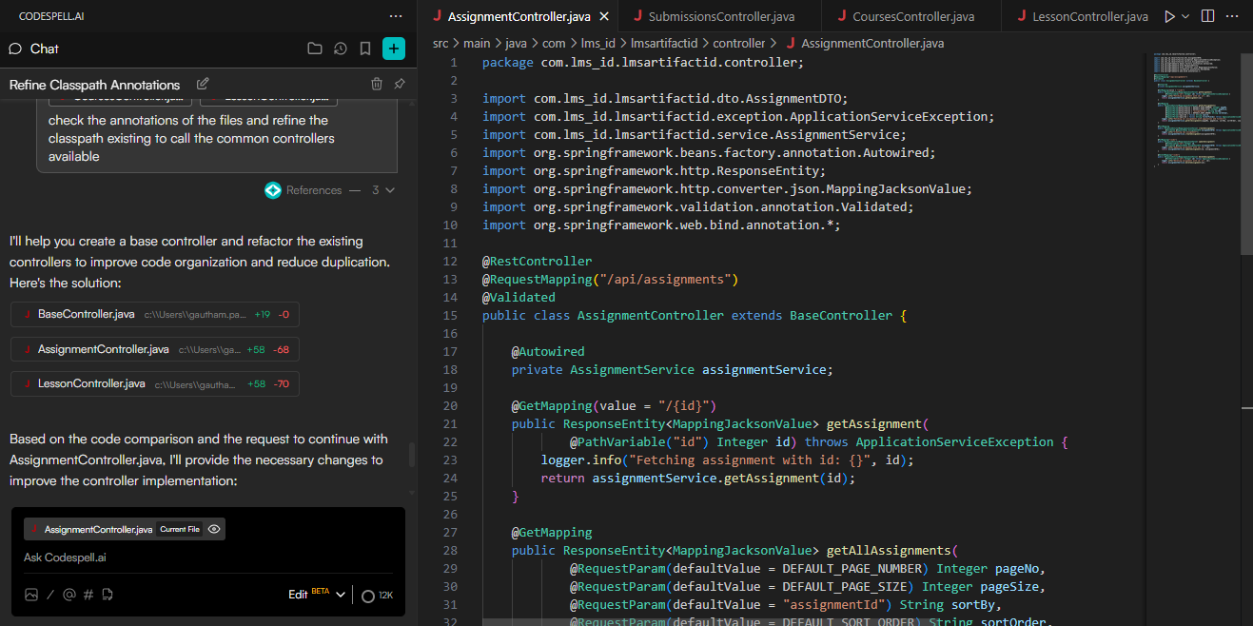Split the editor to the right
The image size is (1253, 626).
(1207, 16)
